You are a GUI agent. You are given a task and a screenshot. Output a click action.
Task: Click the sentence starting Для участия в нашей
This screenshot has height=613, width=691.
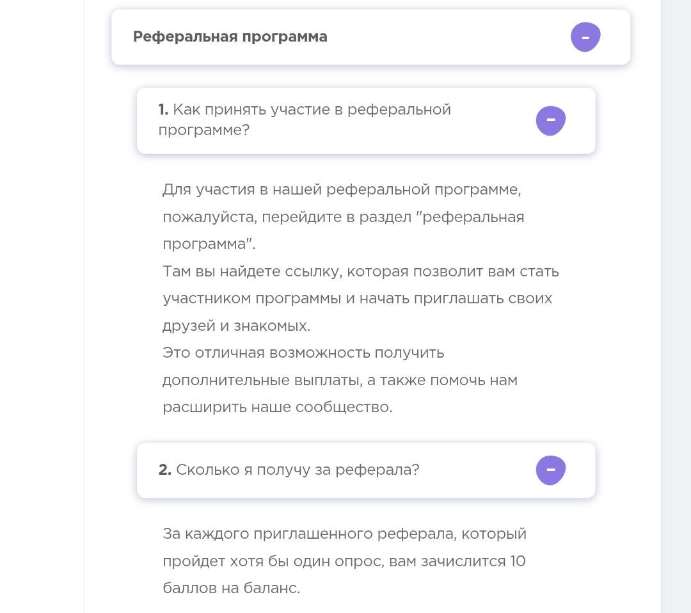click(x=344, y=216)
